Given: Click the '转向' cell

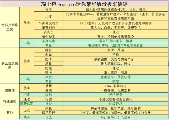Looking at the screenshot, I should point(48,73).
